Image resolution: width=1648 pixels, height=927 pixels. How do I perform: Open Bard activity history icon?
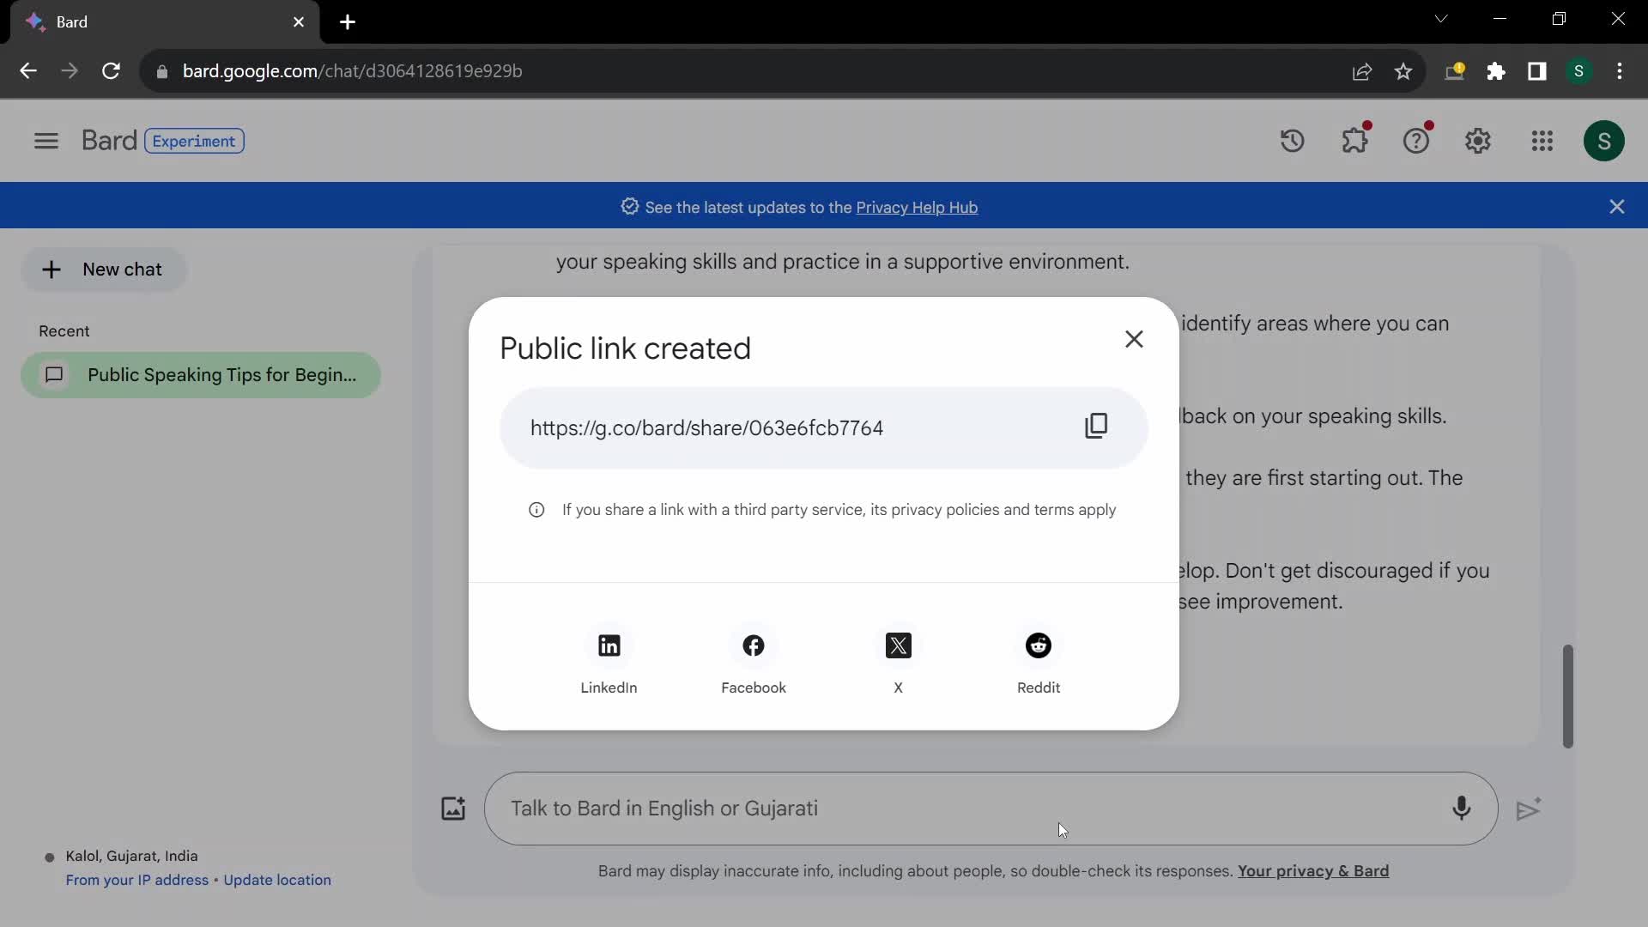point(1292,141)
